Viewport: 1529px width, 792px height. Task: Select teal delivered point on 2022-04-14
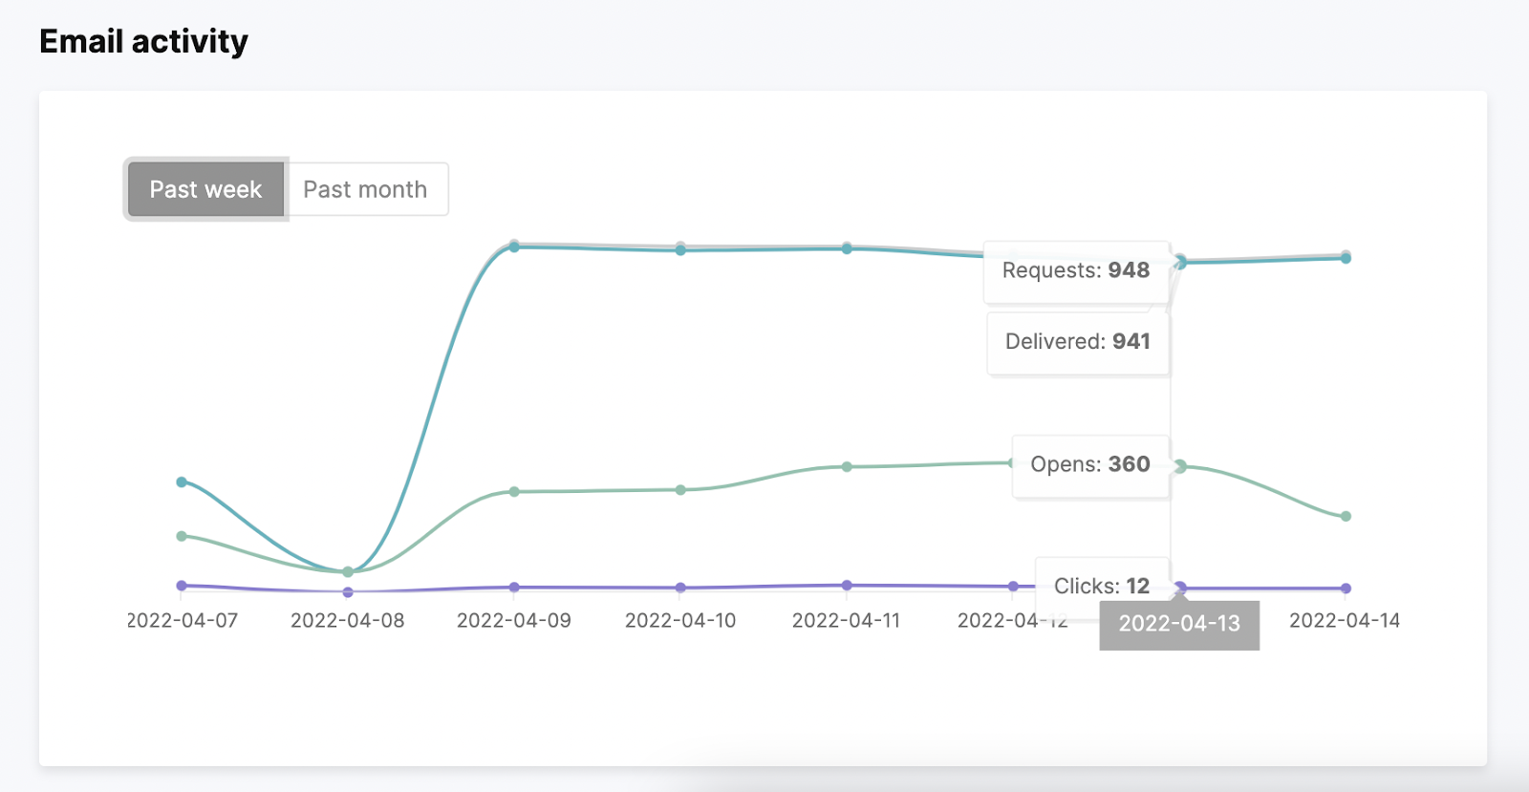point(1346,258)
